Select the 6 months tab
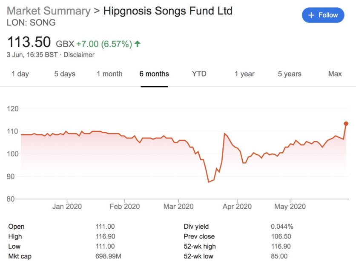 (154, 74)
